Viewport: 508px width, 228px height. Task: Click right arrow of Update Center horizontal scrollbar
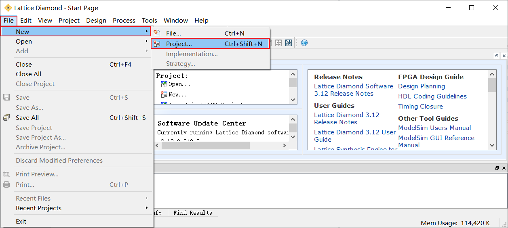(x=285, y=146)
